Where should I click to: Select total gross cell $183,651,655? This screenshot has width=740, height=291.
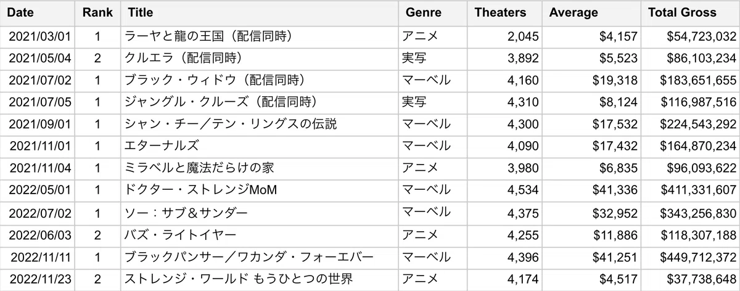click(x=691, y=81)
